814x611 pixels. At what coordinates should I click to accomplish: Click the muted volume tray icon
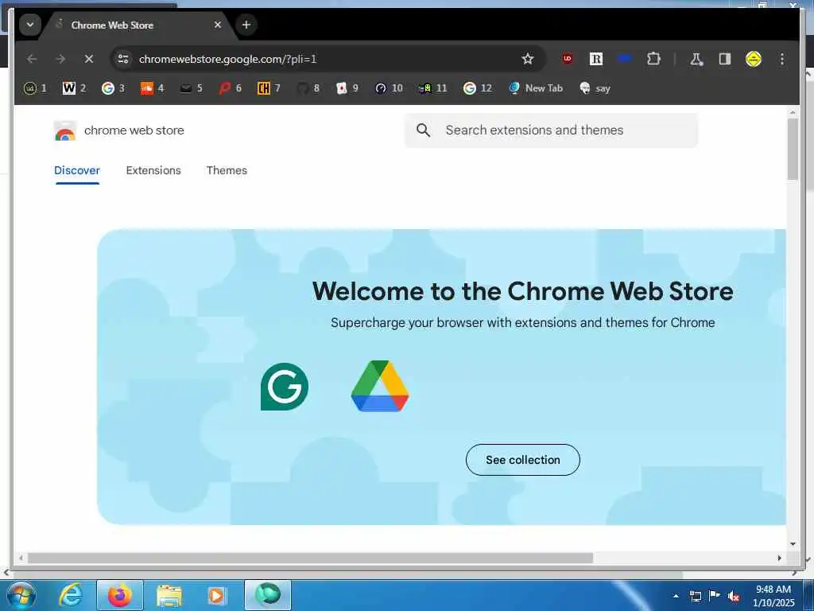(734, 597)
